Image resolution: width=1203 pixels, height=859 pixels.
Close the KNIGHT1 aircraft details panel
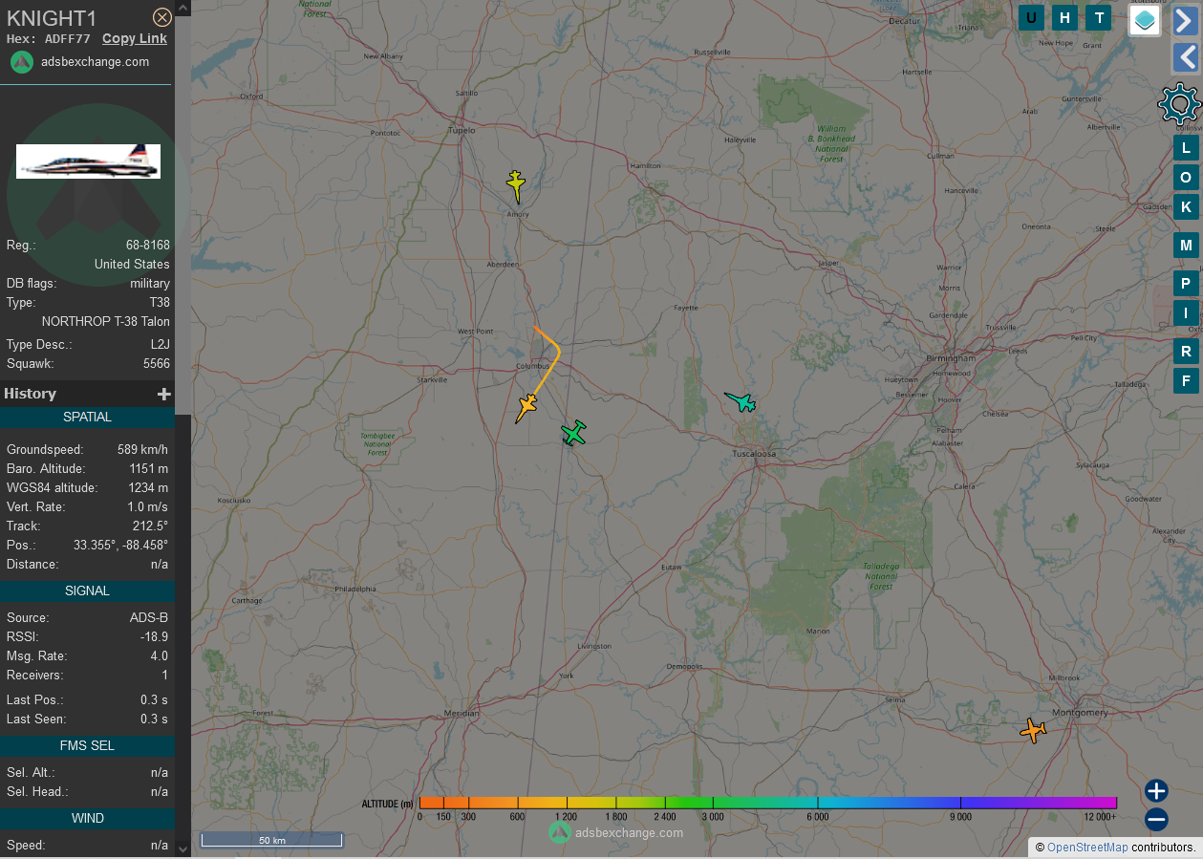point(162,17)
